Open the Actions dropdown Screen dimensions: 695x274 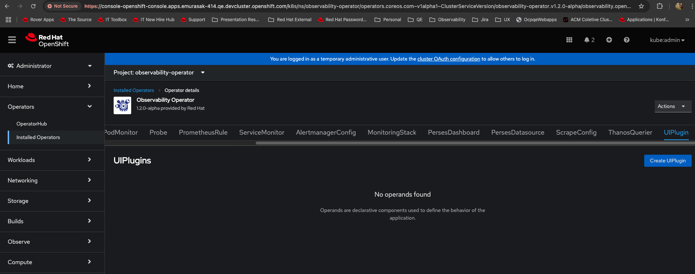(673, 106)
